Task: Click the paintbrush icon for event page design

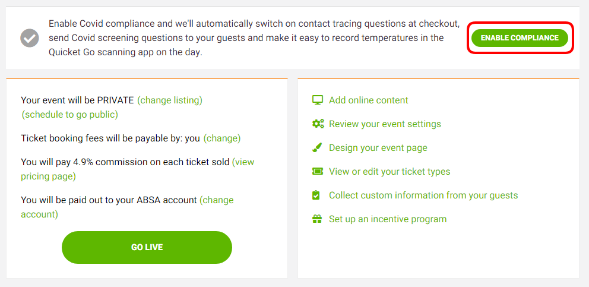Action: (318, 147)
